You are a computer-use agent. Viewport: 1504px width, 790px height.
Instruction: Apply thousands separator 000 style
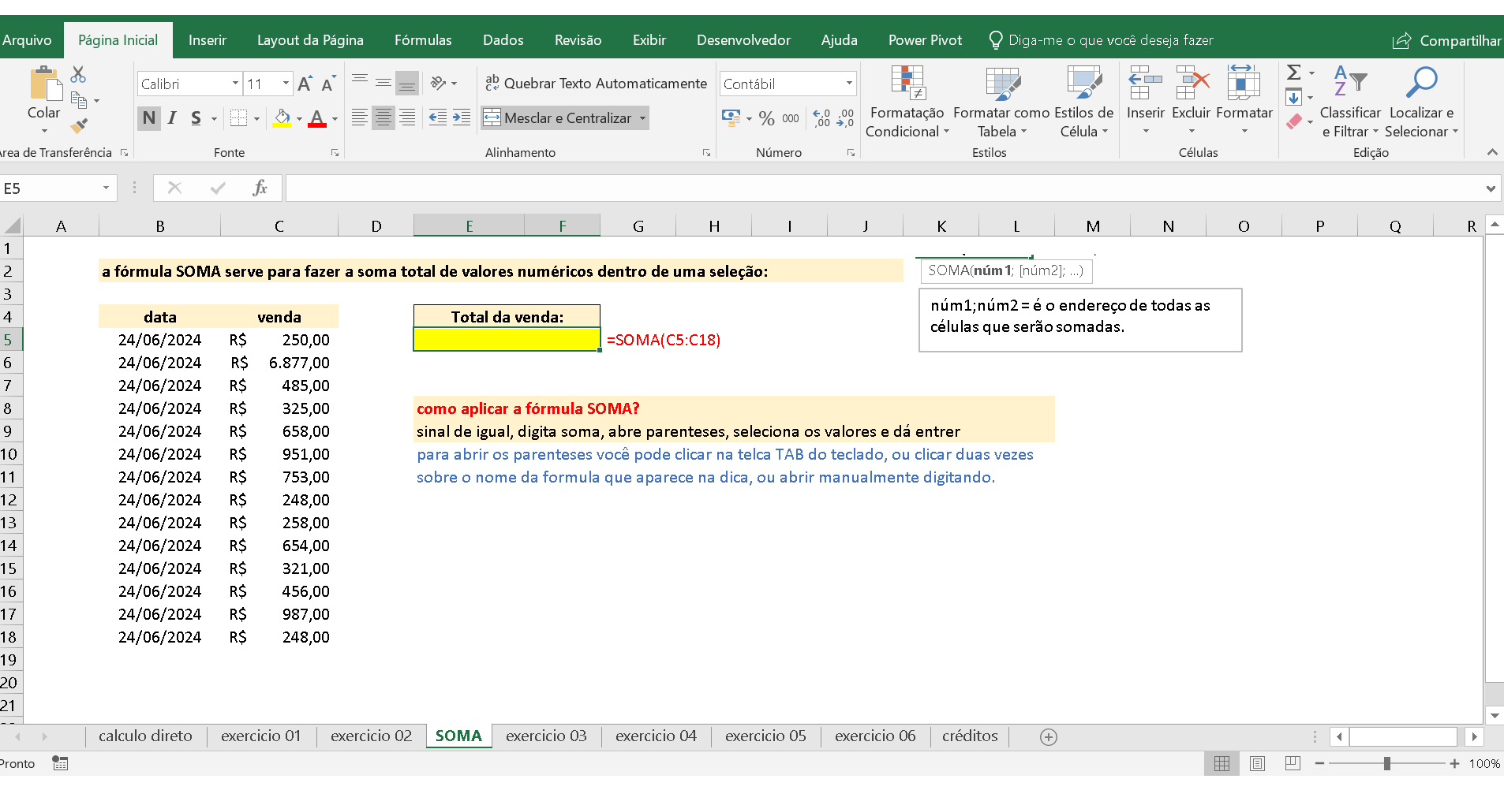coord(791,118)
